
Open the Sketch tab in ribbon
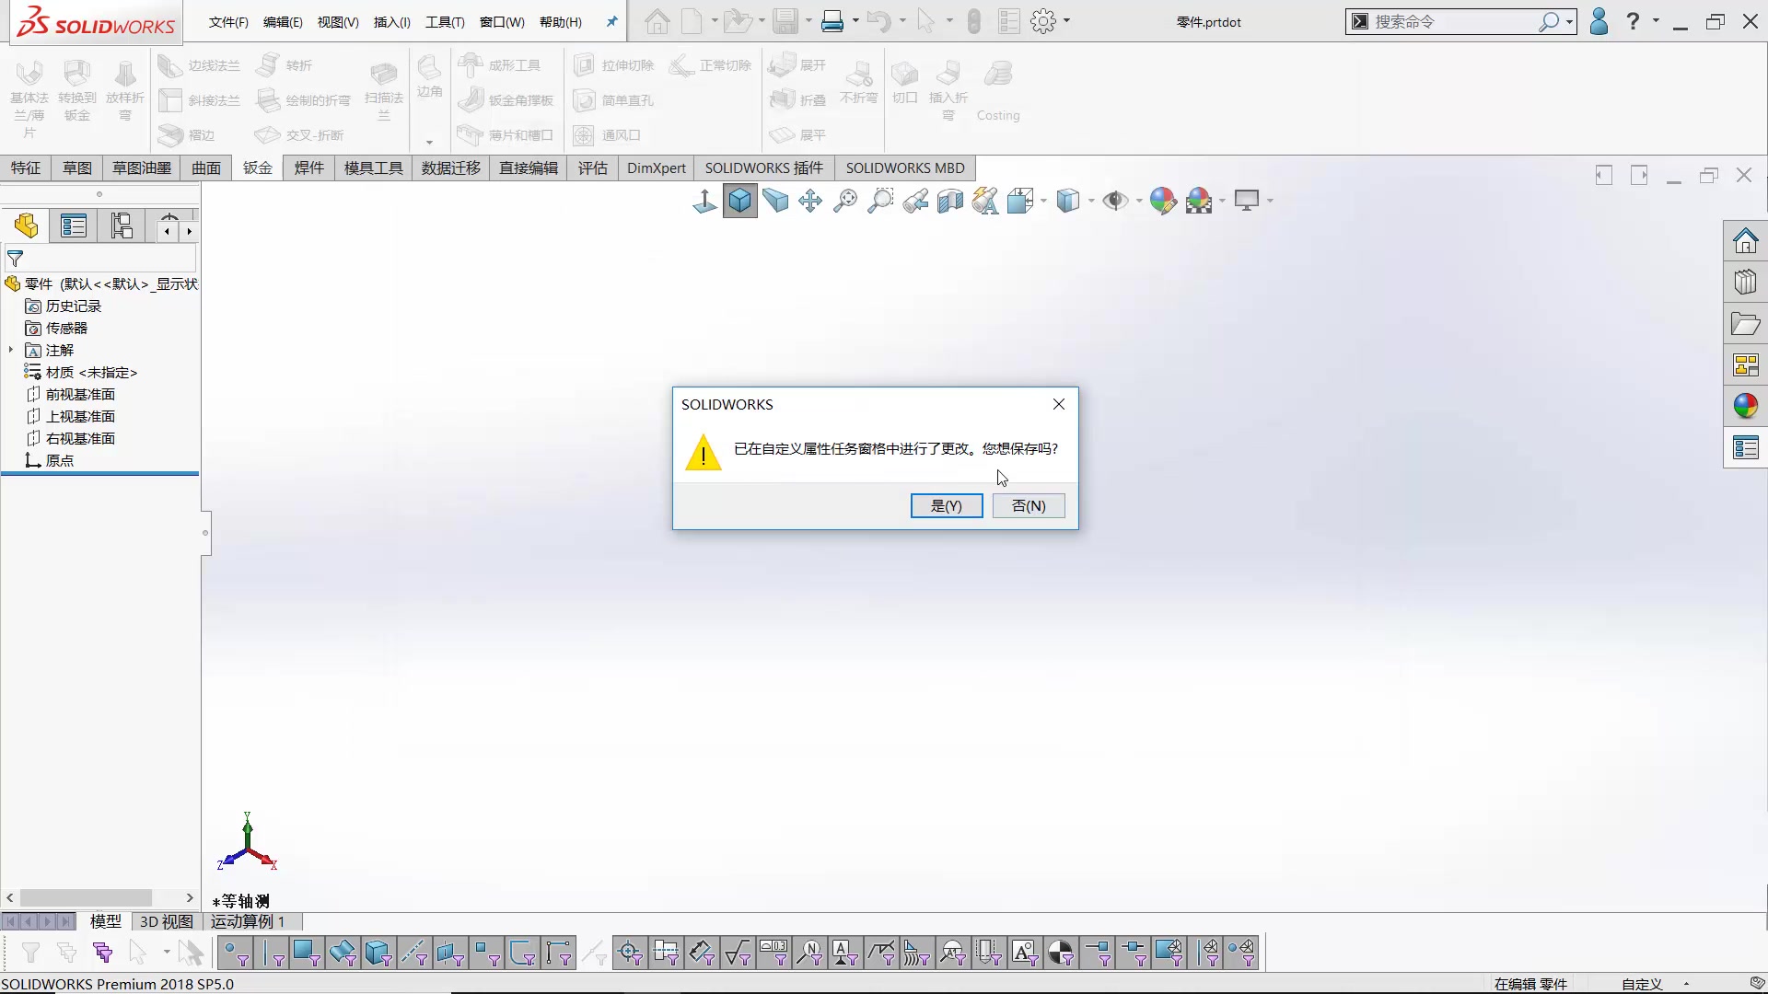coord(76,168)
